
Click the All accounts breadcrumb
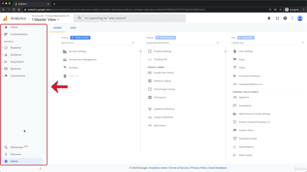(x=38, y=16)
